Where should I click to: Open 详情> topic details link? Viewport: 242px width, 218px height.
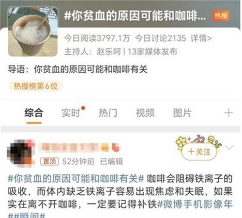[x=201, y=38]
